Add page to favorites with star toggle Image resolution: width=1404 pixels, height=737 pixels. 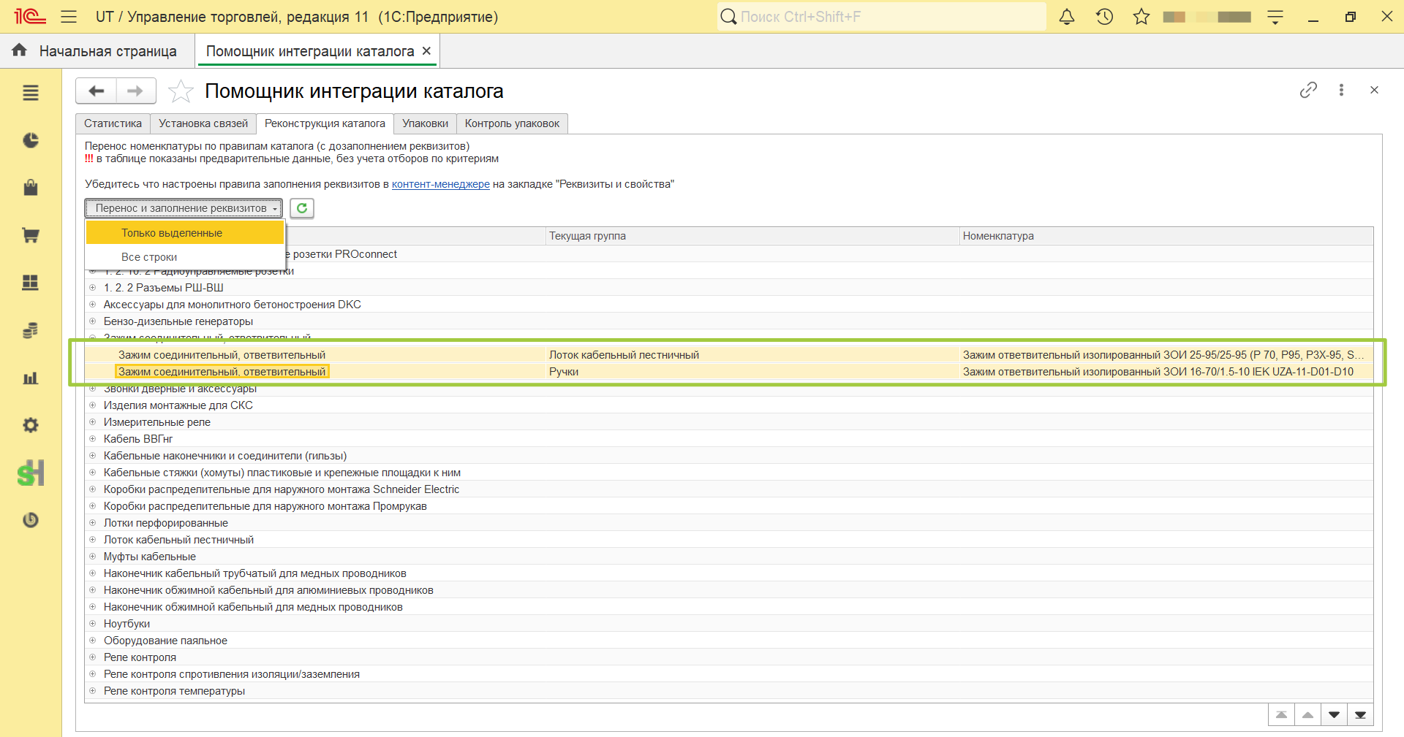point(181,91)
